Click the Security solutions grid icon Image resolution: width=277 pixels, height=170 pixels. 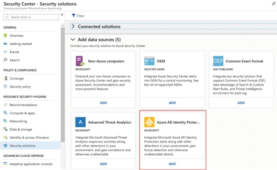(x=5, y=145)
